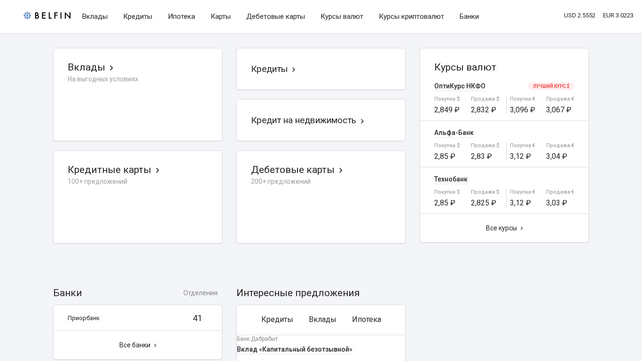This screenshot has height=361, width=642.
Task: Open Курсы криптовалют in the top menu
Action: pos(411,16)
